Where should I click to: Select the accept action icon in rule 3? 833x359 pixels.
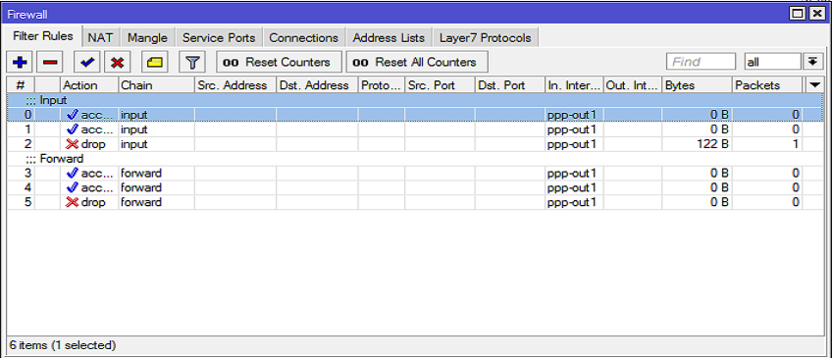73,173
